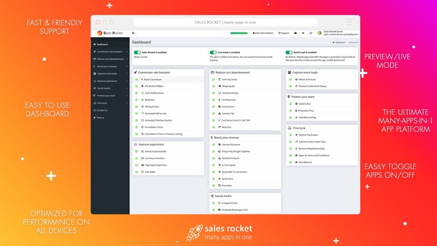Open store name sales-rocket-demo.myshopify.com
Viewport: 437px width, 246px height.
341,34
